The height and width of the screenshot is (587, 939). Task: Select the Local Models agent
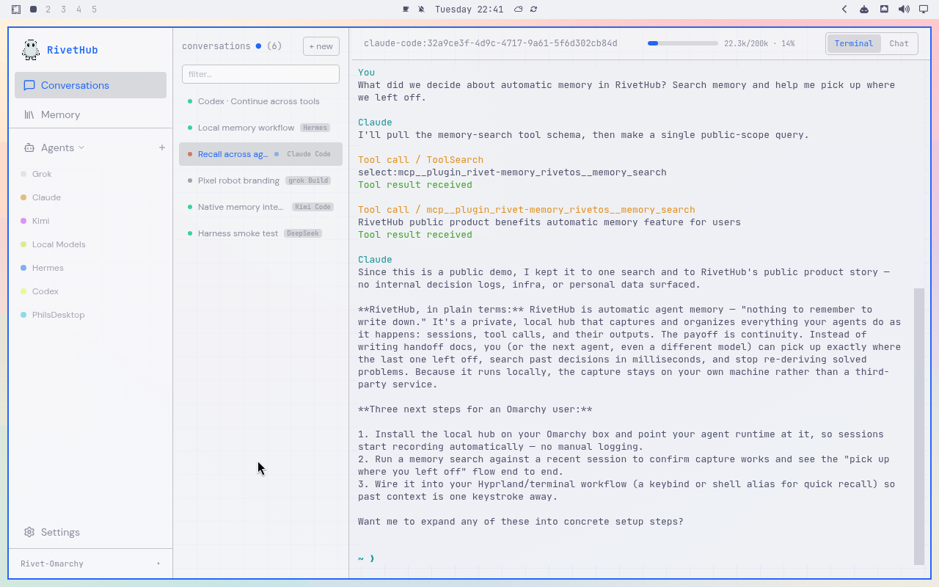[x=90, y=244]
